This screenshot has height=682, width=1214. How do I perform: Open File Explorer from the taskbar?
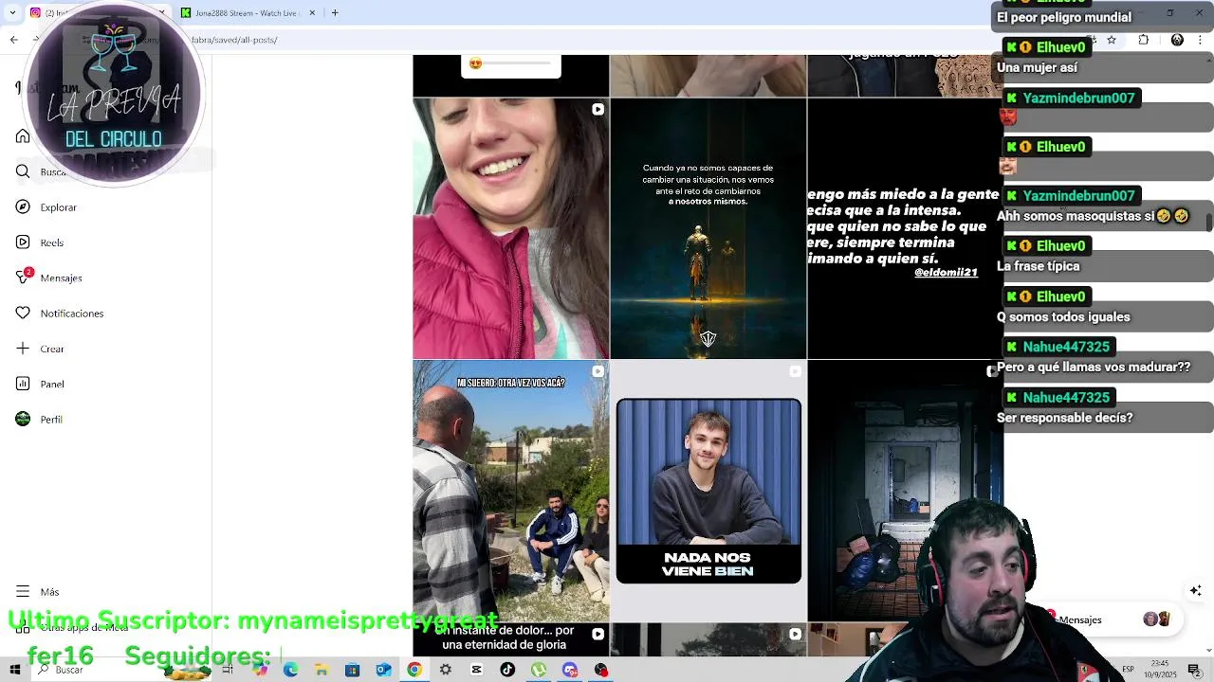tap(322, 670)
